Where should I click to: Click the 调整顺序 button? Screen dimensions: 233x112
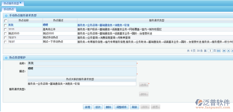pyautogui.click(x=121, y=107)
